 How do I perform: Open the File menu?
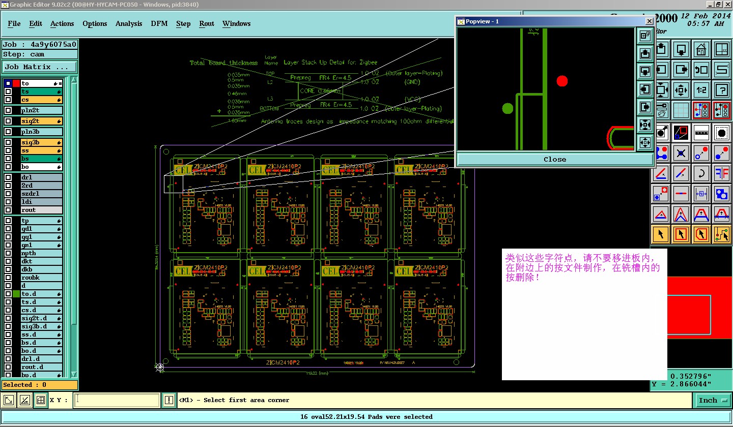tap(14, 23)
